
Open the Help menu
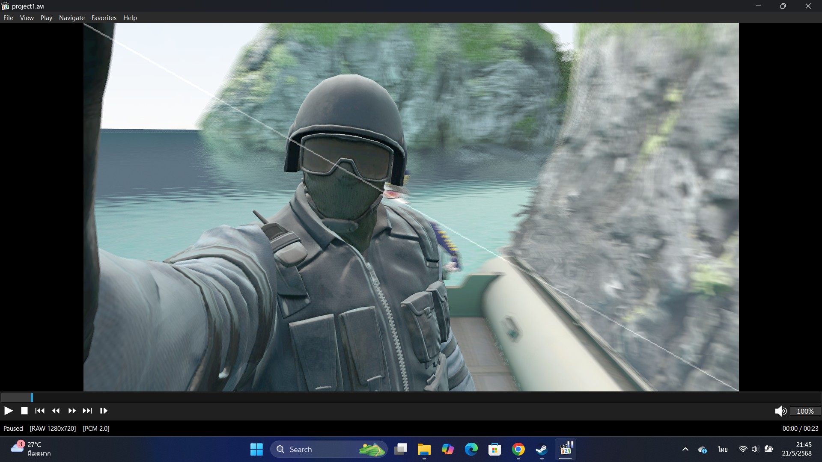pos(130,18)
